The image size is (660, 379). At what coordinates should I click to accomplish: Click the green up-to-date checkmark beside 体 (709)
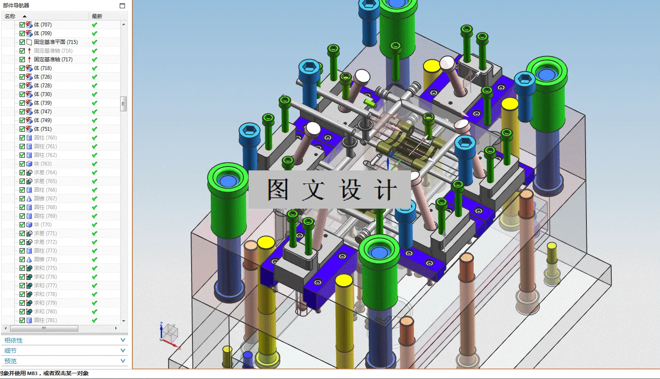coord(94,33)
